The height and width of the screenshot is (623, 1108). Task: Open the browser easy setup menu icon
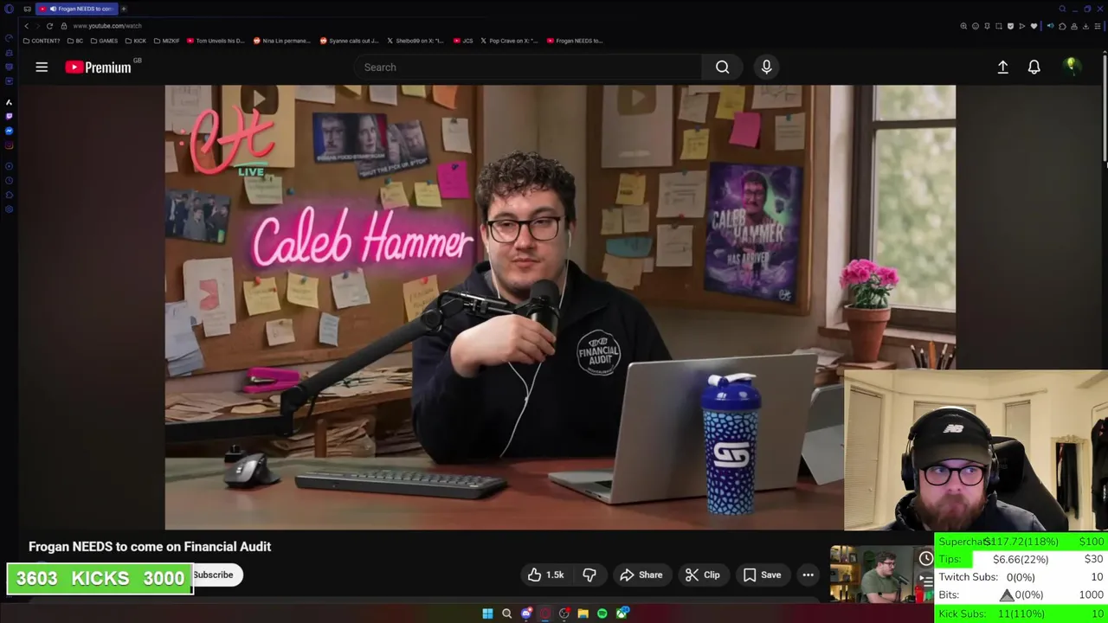1098,26
